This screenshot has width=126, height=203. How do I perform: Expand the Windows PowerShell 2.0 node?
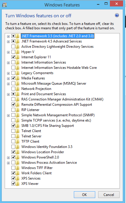(x=8, y=158)
